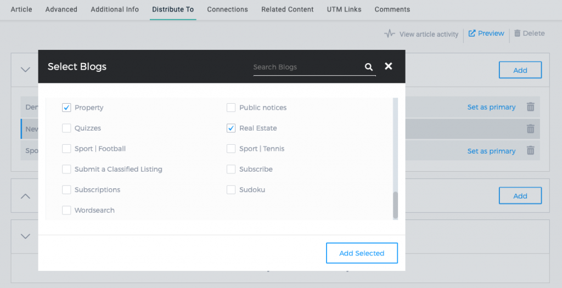Click the Delete label in the top bar
The width and height of the screenshot is (562, 288).
[x=533, y=33]
